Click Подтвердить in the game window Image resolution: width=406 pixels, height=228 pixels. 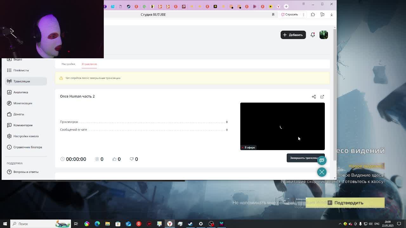point(345,203)
